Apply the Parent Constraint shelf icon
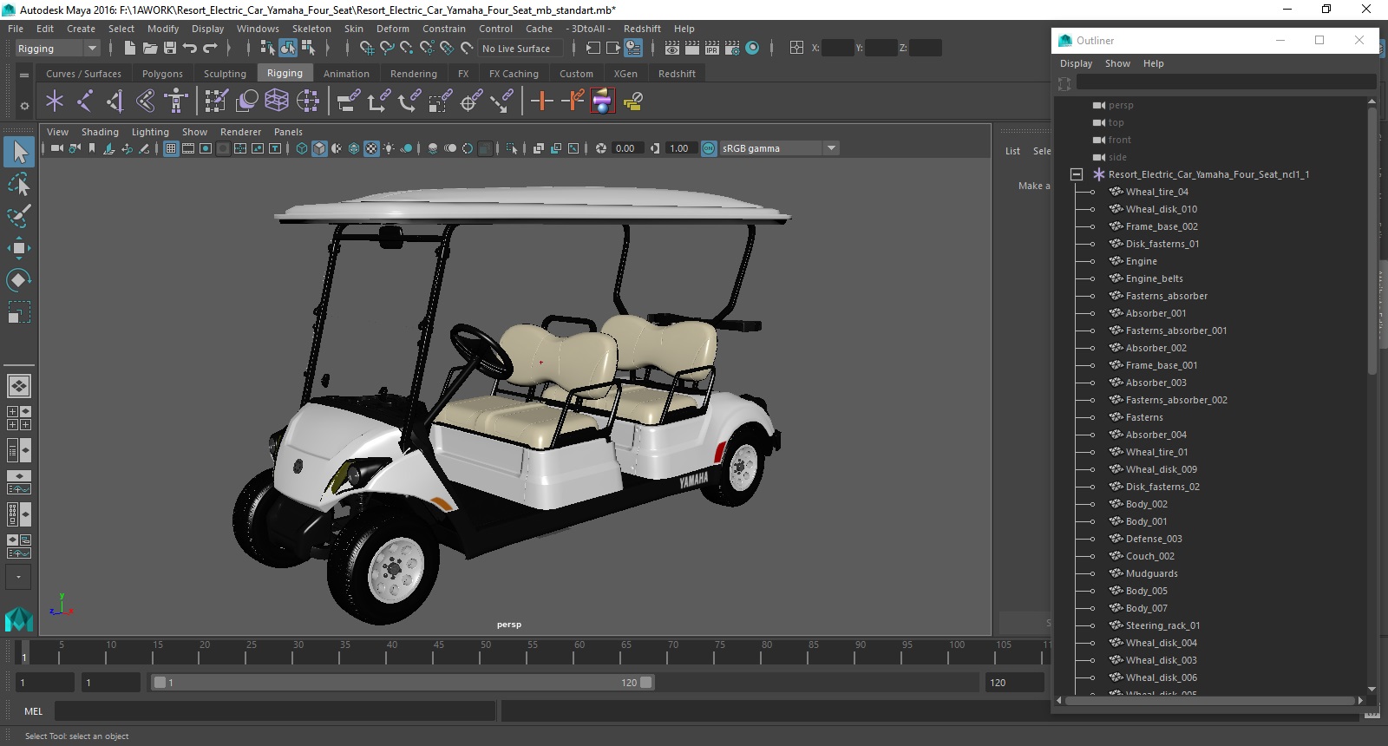 tap(349, 101)
